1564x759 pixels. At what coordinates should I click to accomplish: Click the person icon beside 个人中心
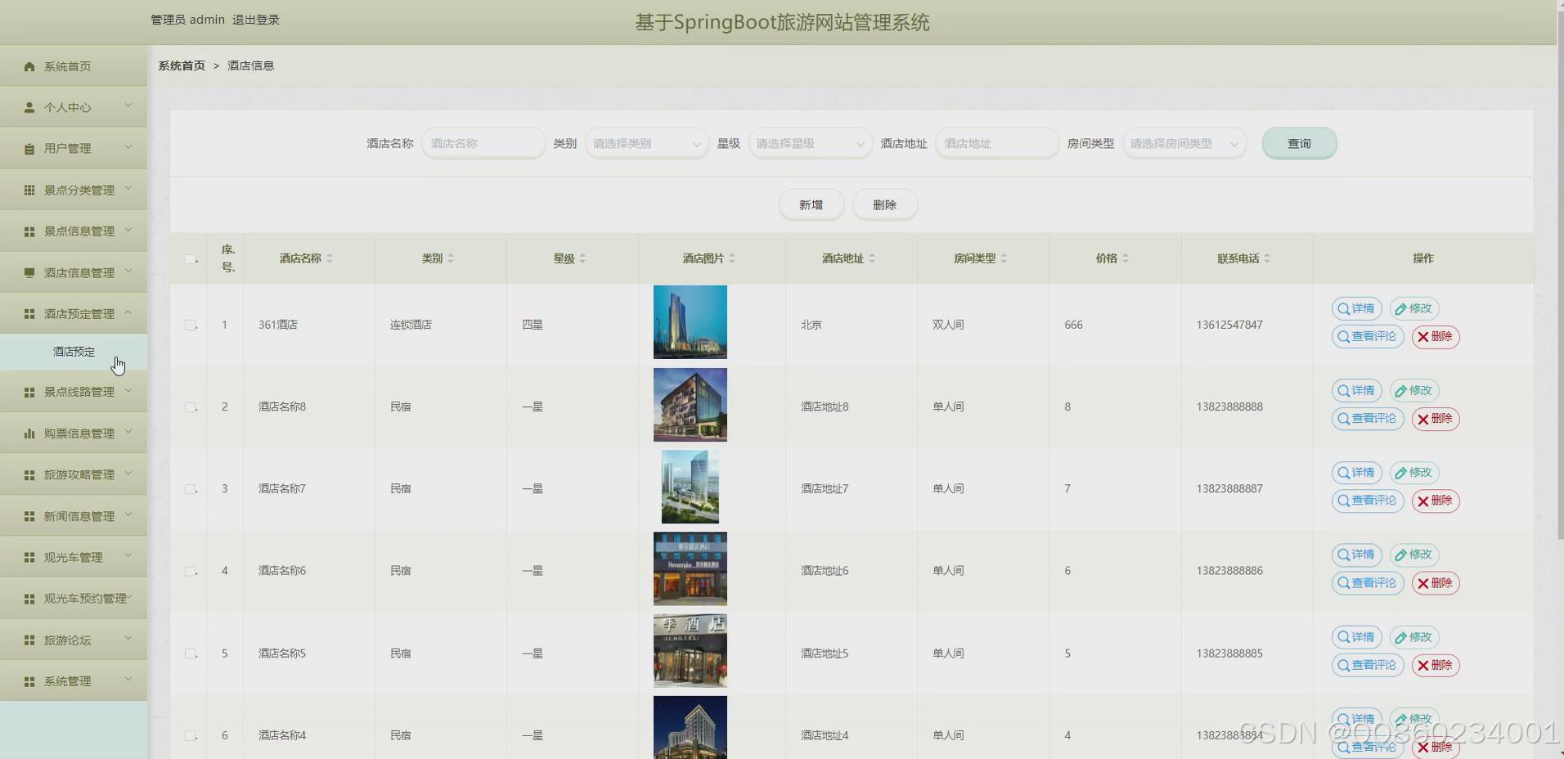pos(29,107)
